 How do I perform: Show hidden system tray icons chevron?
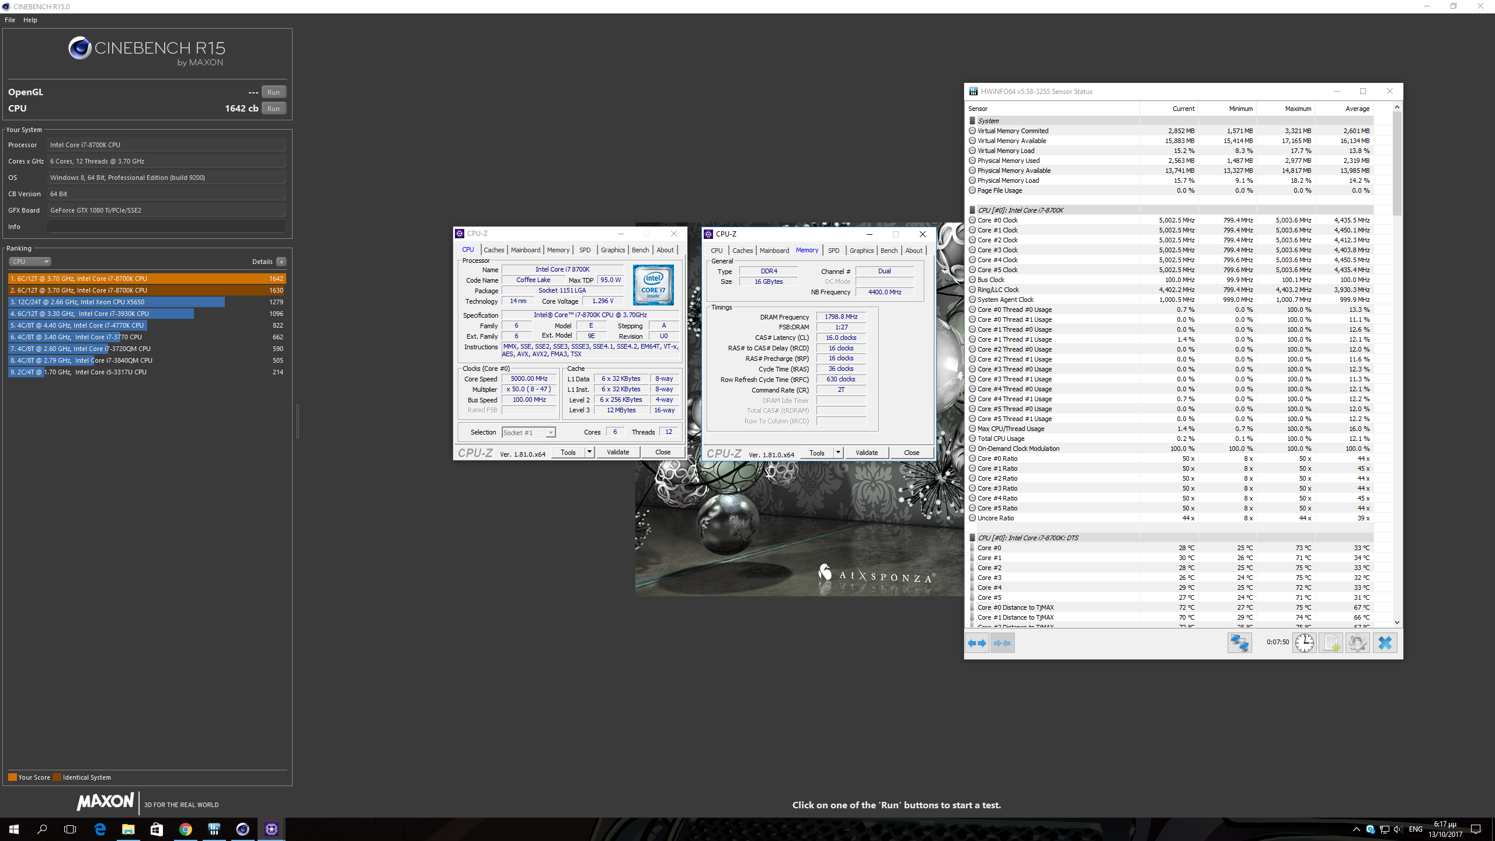coord(1356,829)
